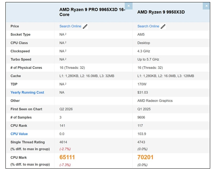
Task: Click the 9606 samples value
Action: coord(141,117)
